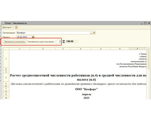Focus the Организация Комфорт input field
The height and width of the screenshot is (120, 151).
tap(53, 33)
